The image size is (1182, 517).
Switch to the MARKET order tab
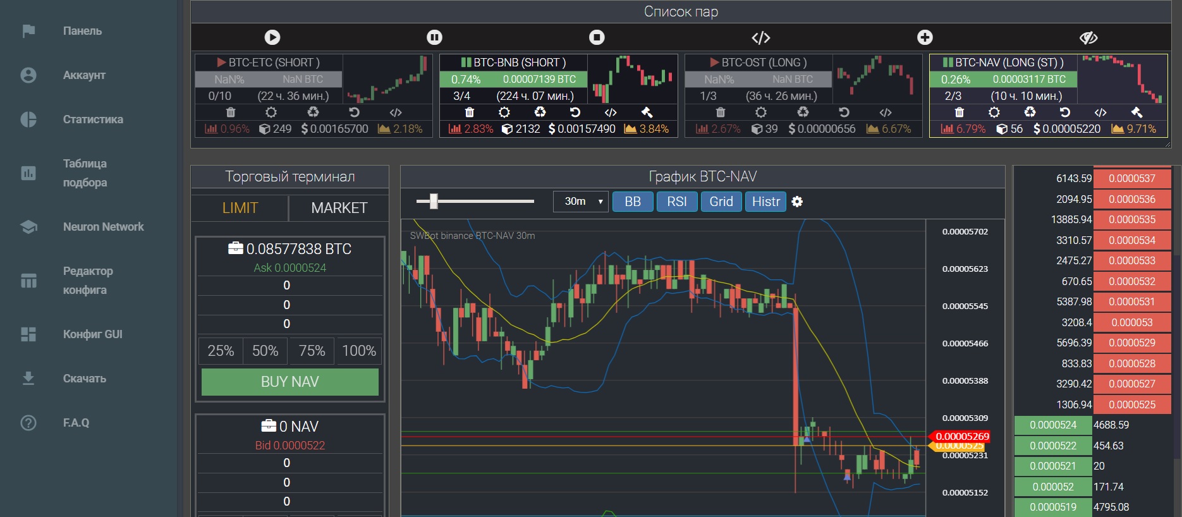click(339, 208)
